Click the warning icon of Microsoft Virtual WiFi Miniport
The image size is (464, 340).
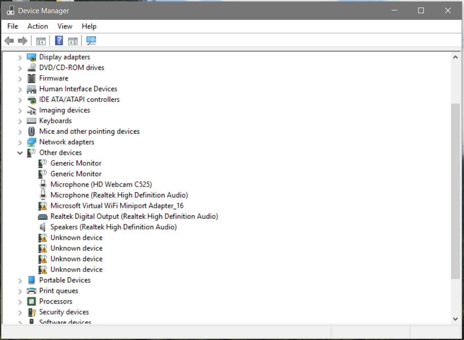pos(43,206)
